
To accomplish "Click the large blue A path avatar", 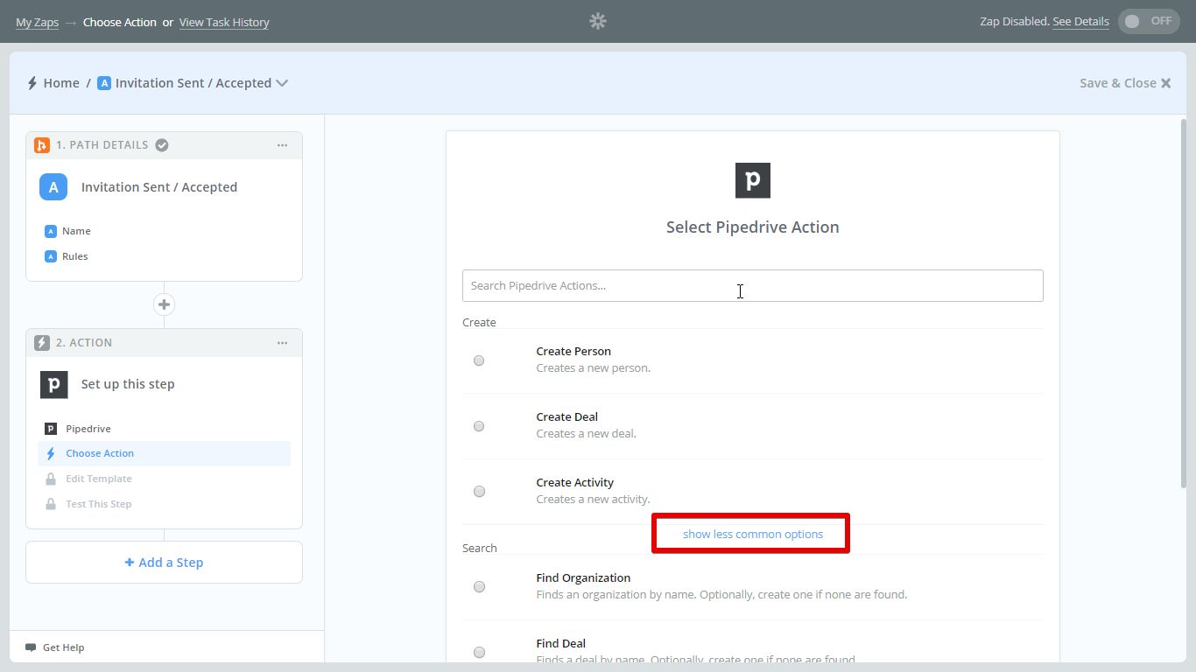I will pos(53,187).
